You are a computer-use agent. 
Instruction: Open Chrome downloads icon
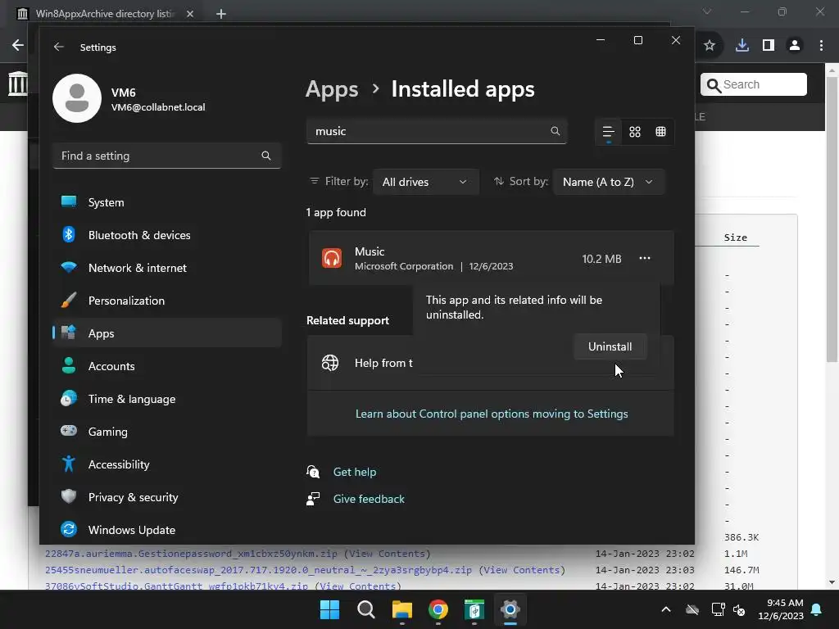pyautogui.click(x=742, y=46)
